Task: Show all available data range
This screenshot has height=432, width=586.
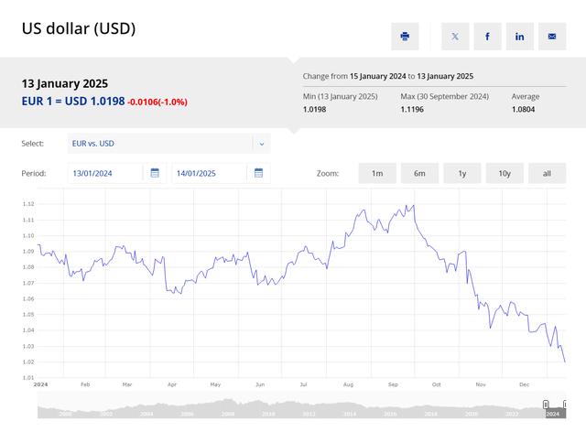Action: click(x=547, y=173)
